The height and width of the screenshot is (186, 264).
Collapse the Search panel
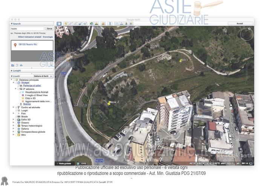12,24
